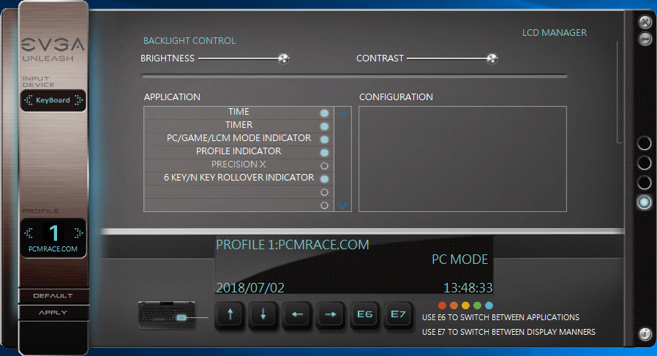Screen dimensions: 657x356
Task: Move application up with list arrow
Action: 342,113
